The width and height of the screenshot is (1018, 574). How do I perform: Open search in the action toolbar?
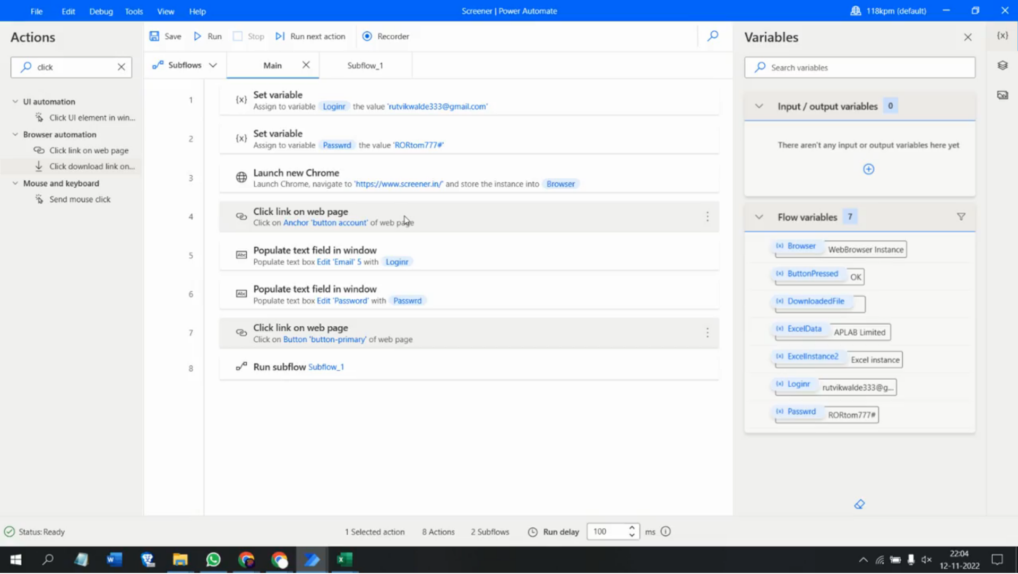(713, 36)
